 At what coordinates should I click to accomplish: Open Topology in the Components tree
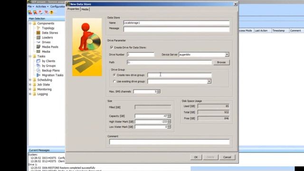click(x=48, y=28)
